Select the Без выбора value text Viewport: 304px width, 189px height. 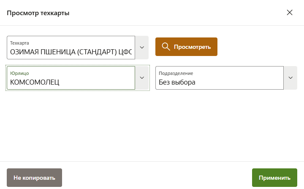tap(177, 82)
